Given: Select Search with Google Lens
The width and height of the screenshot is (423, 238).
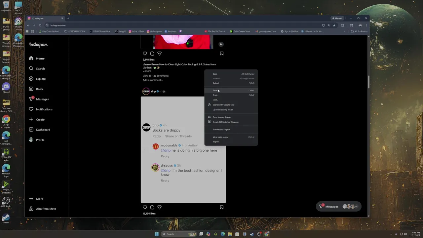Looking at the screenshot, I should [x=231, y=105].
